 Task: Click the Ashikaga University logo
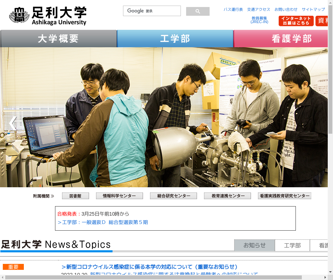click(48, 16)
